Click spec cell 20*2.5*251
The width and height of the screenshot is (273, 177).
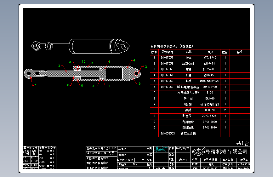click(x=210, y=116)
